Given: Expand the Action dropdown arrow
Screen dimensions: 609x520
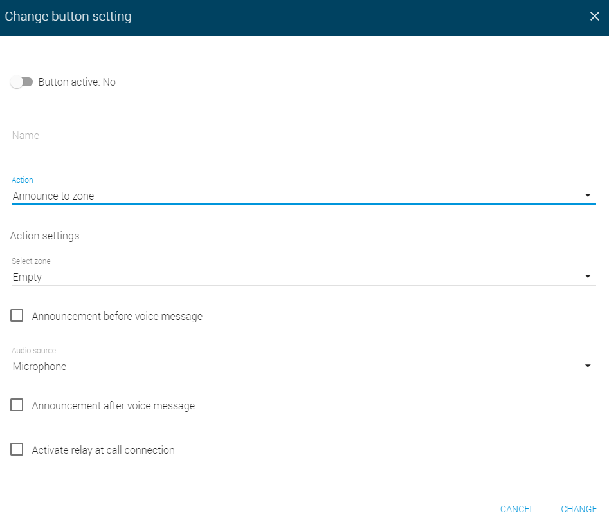Looking at the screenshot, I should 588,196.
